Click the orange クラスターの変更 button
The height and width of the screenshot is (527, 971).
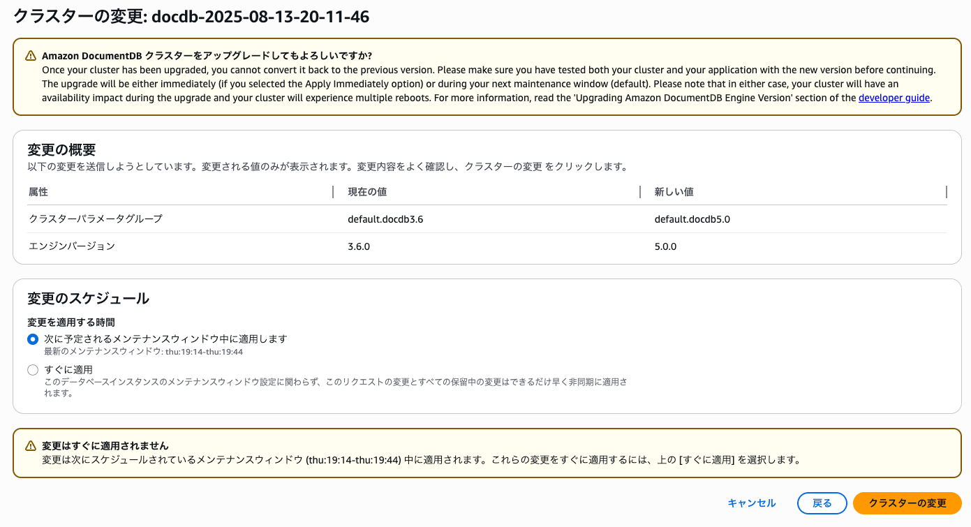(907, 503)
